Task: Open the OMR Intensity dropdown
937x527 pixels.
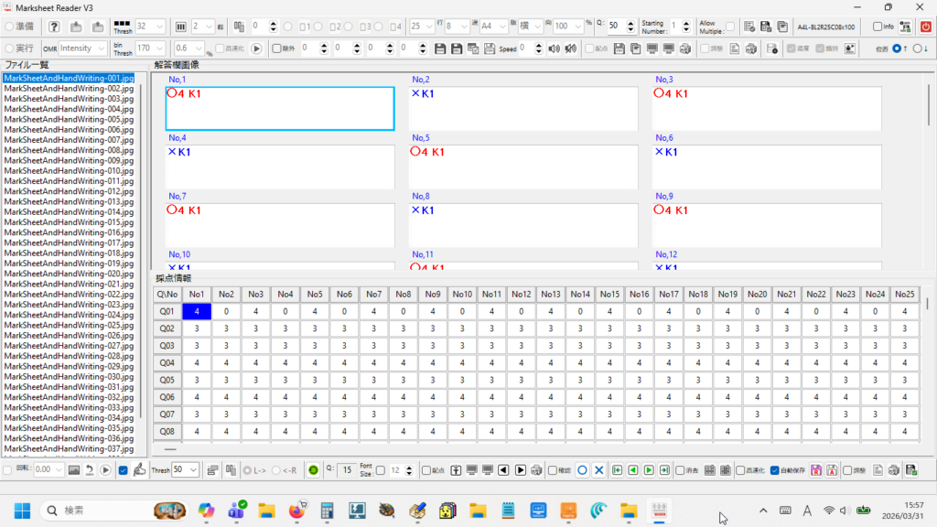Action: [x=89, y=48]
